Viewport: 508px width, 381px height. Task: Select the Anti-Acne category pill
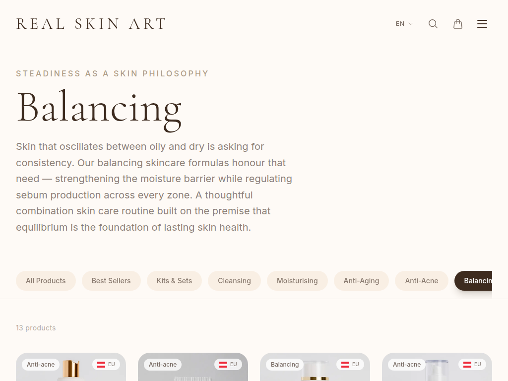point(422,281)
